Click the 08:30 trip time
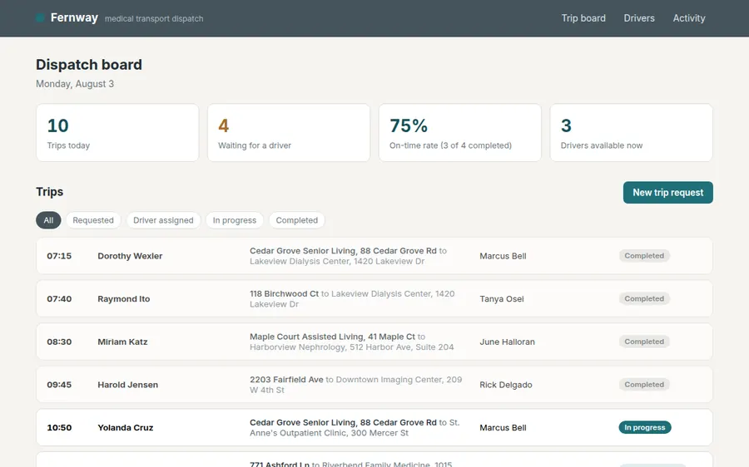Screen dimensions: 749x467 click(x=59, y=342)
